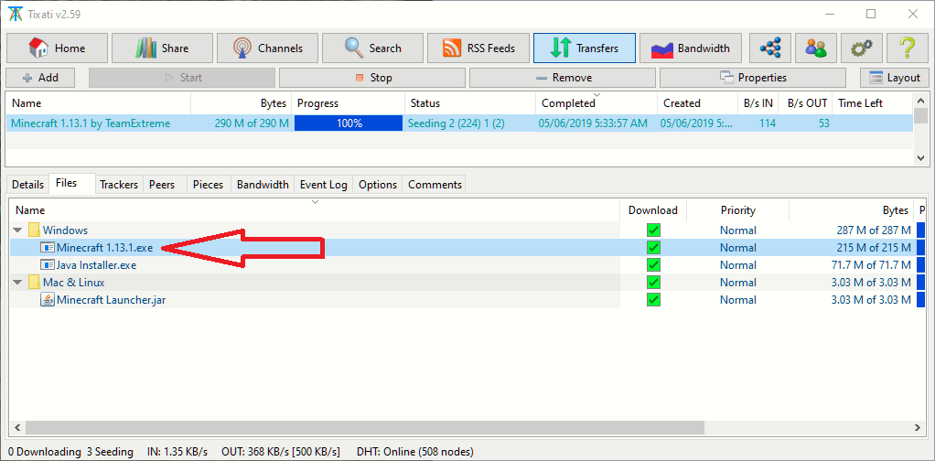Open help with the question mark icon
Viewport: 935px width, 461px height.
point(908,48)
